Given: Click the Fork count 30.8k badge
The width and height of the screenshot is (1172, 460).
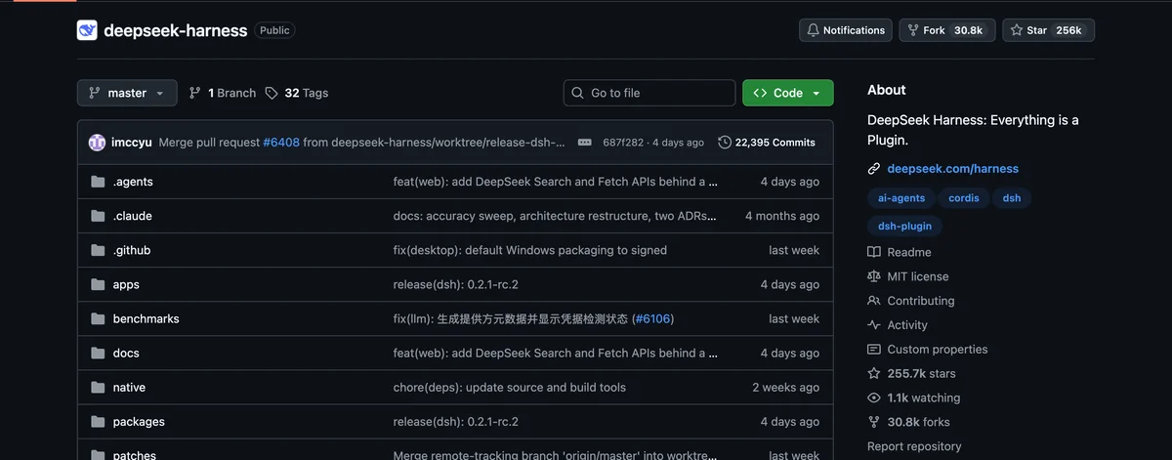Looking at the screenshot, I should 968,30.
